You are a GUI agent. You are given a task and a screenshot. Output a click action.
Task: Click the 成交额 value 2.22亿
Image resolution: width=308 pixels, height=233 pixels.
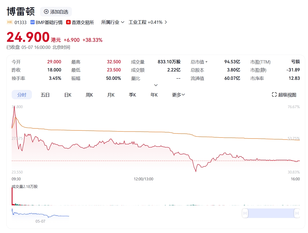click(x=174, y=70)
